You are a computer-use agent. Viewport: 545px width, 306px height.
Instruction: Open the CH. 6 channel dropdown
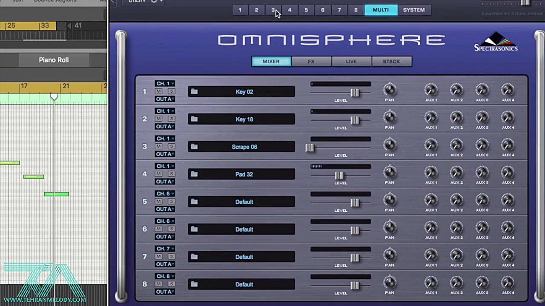(x=165, y=221)
